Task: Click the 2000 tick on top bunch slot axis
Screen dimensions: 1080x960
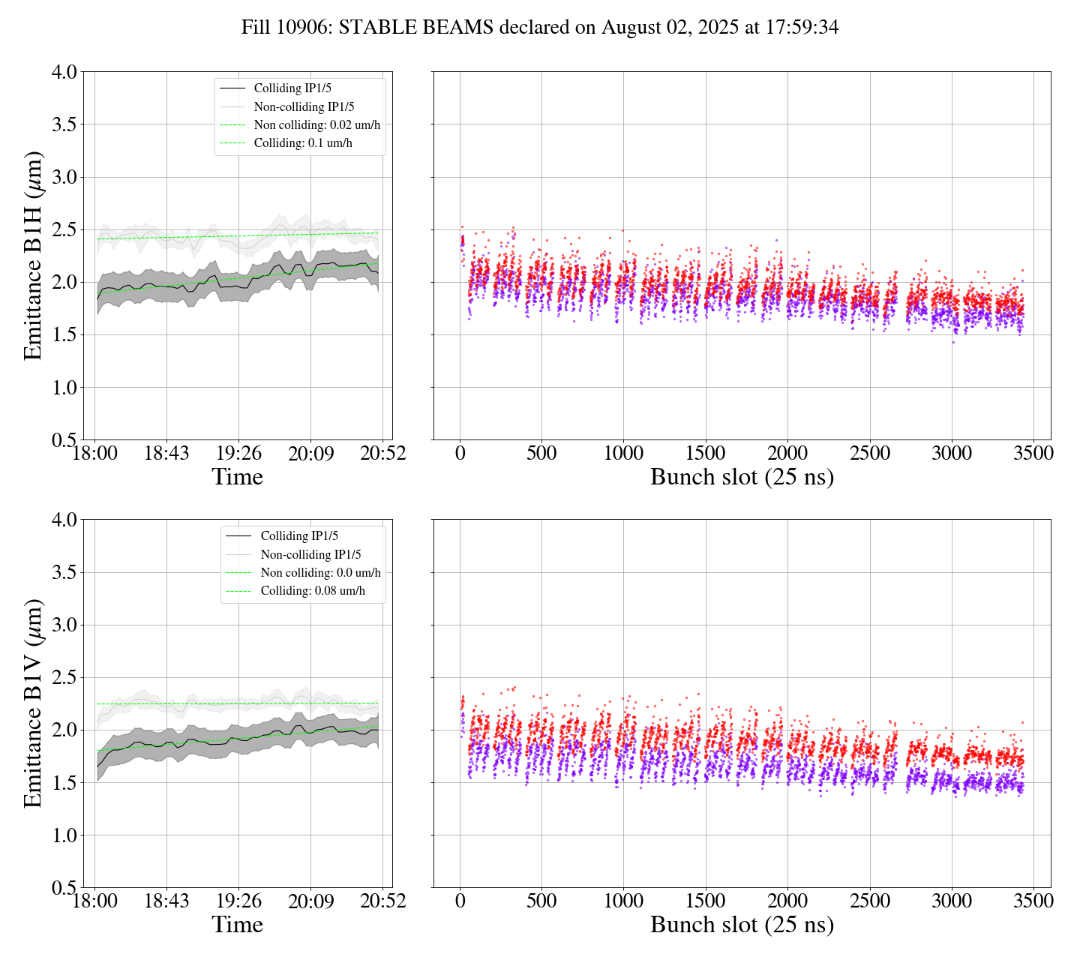Action: (787, 454)
